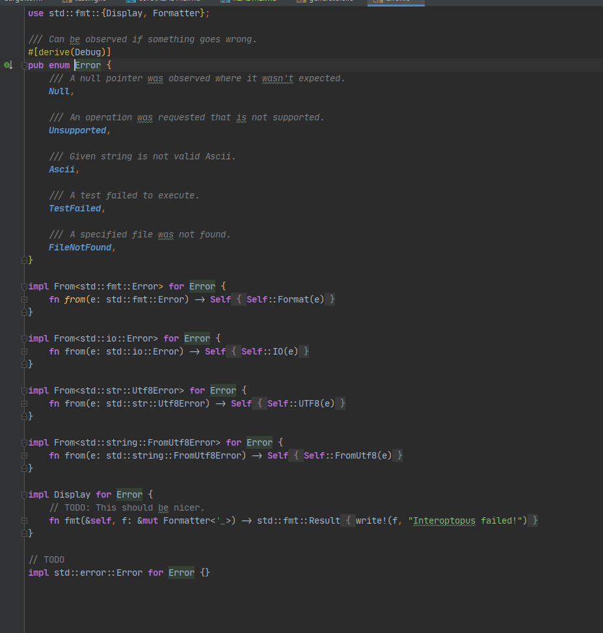The height and width of the screenshot is (633, 603).
Task: Click the folded Self::Format(e) placeholder to expand it
Action: pos(286,299)
